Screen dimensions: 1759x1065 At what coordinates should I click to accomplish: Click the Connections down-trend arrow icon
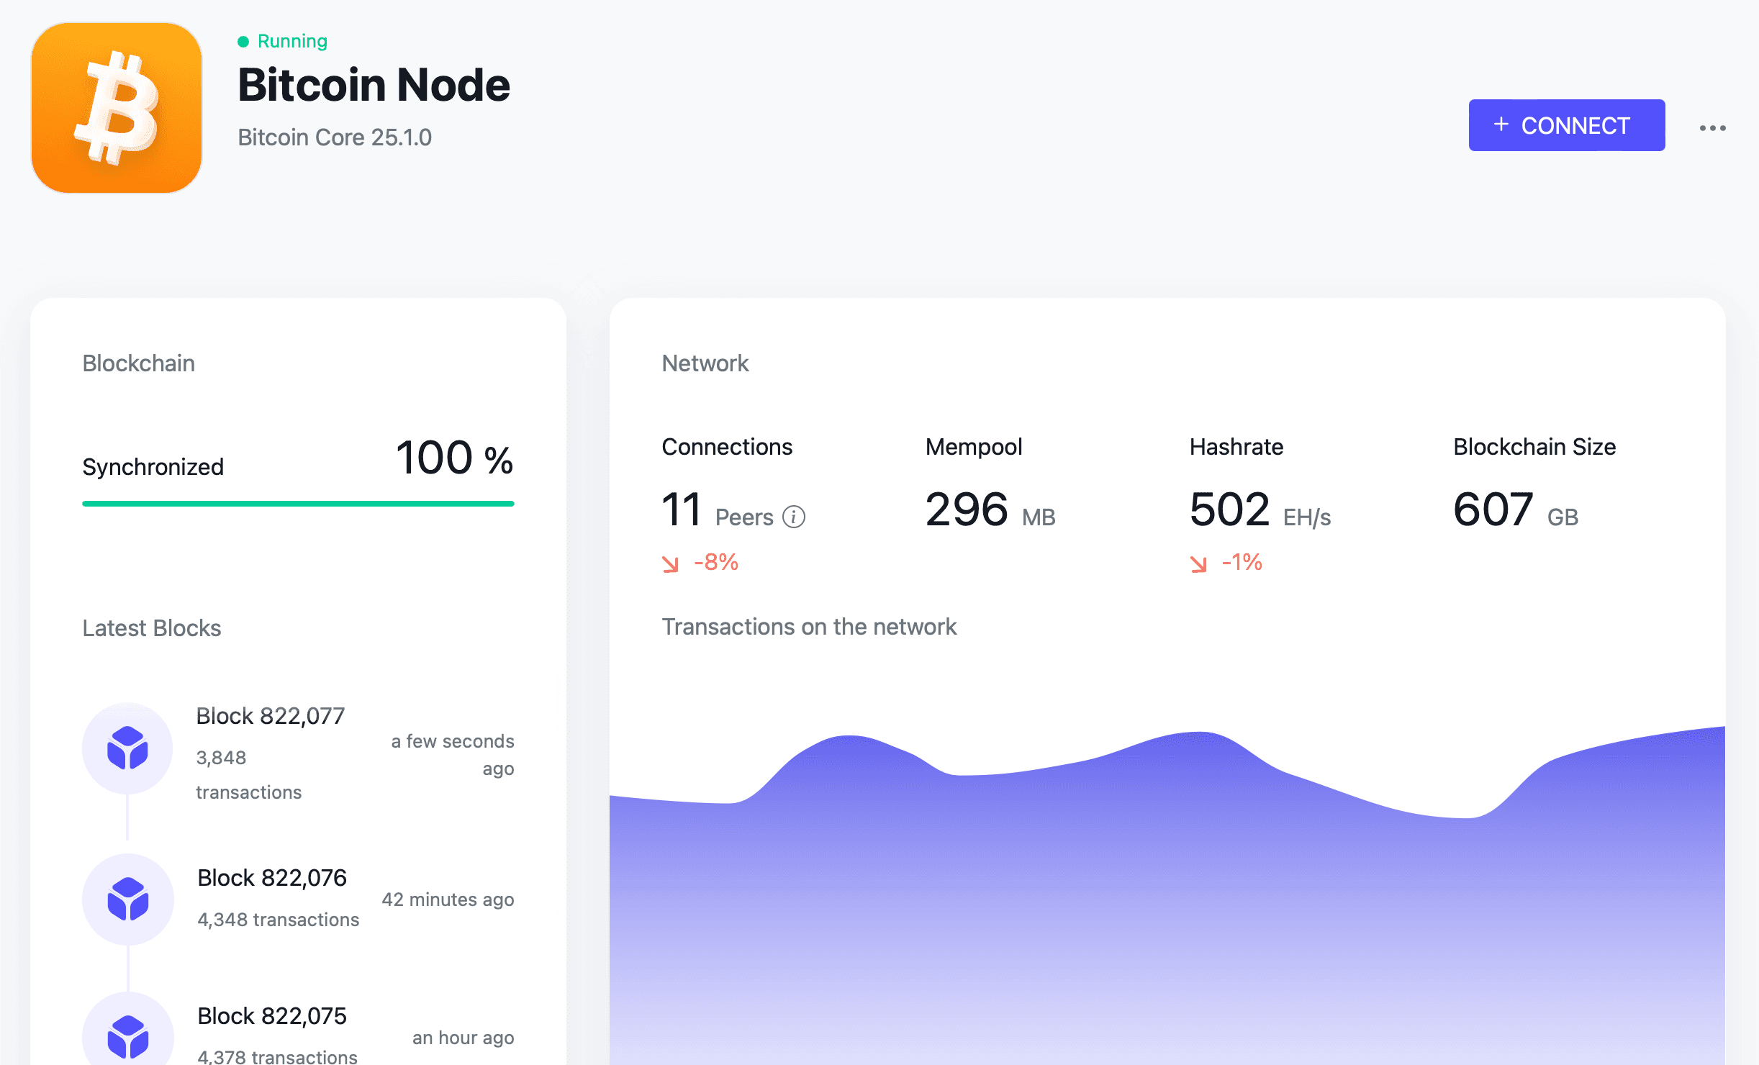click(671, 563)
